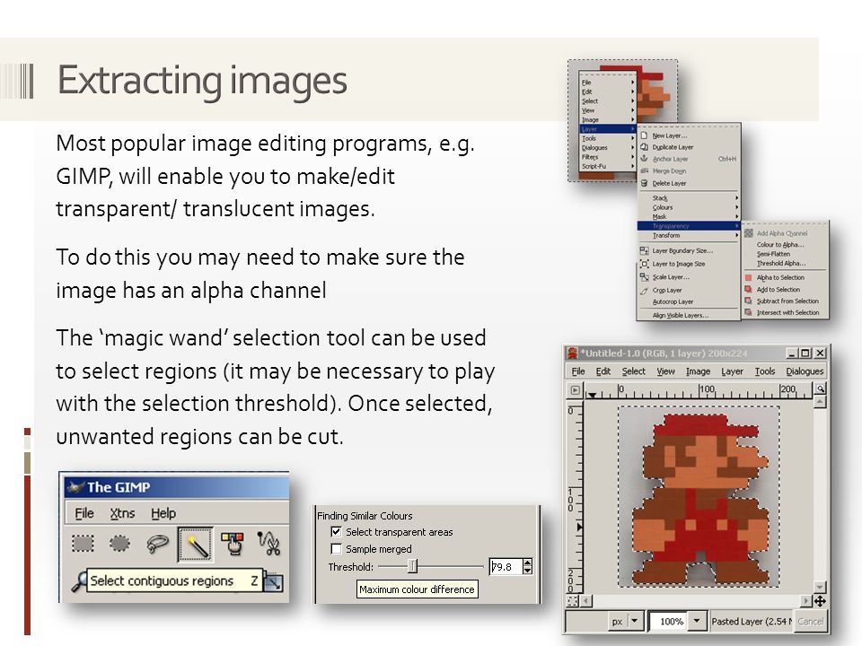This screenshot has width=862, height=646.
Task: Choose the Free Select lasso tool
Action: [x=157, y=544]
